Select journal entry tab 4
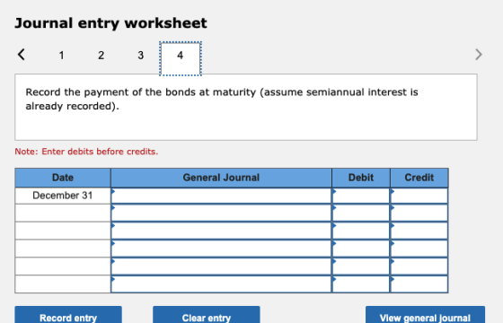Viewport: 503px width, 323px height. (x=181, y=58)
